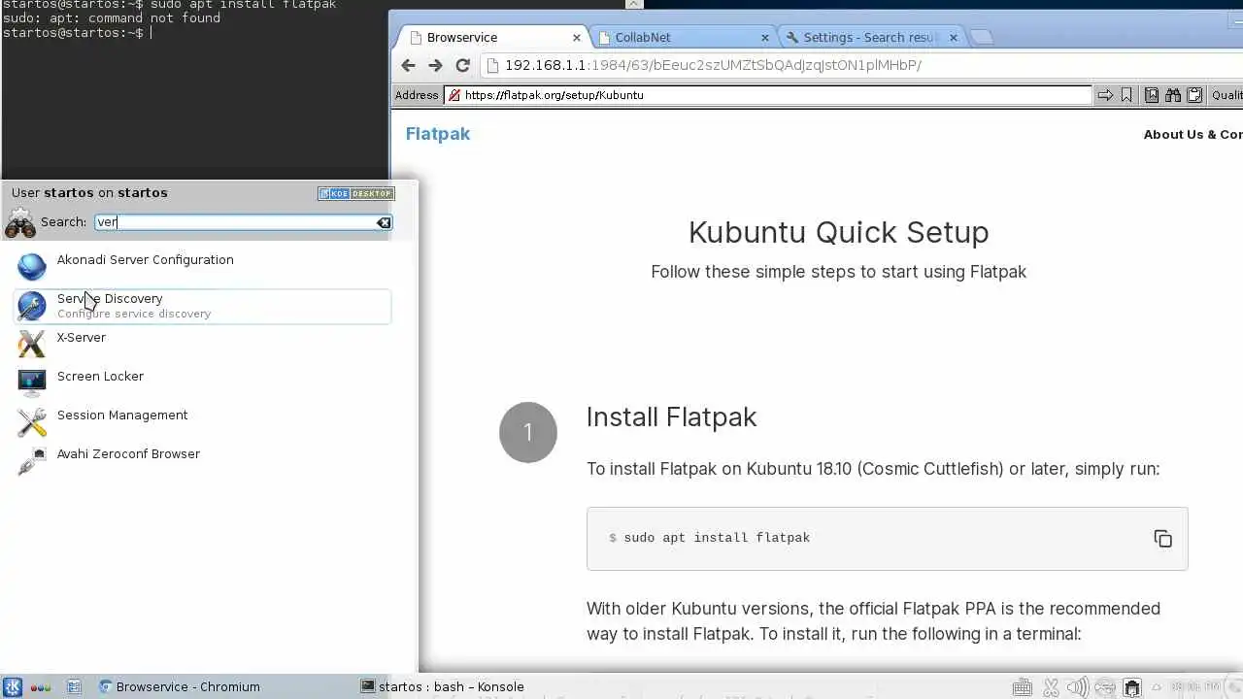1243x699 pixels.
Task: Click the colored dots activity icon in taskbar
Action: (41, 687)
